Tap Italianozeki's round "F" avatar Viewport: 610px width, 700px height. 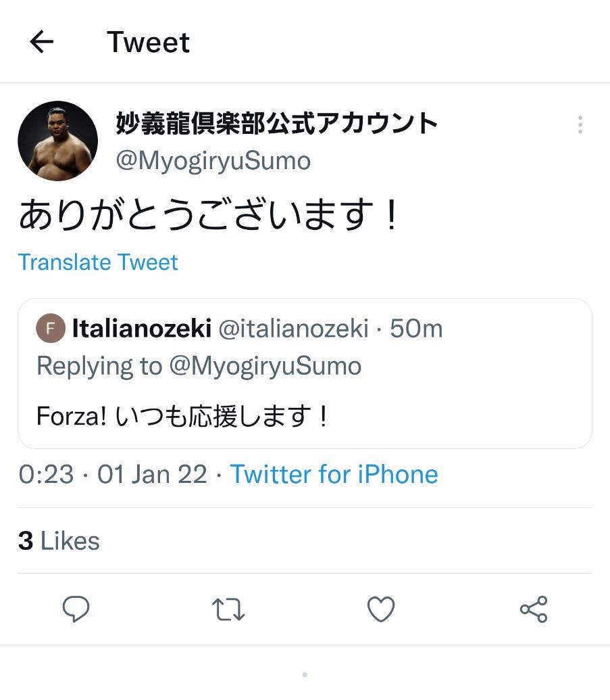tap(51, 329)
